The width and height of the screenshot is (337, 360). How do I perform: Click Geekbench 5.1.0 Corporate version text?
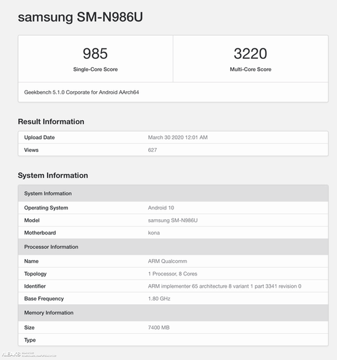pos(81,92)
